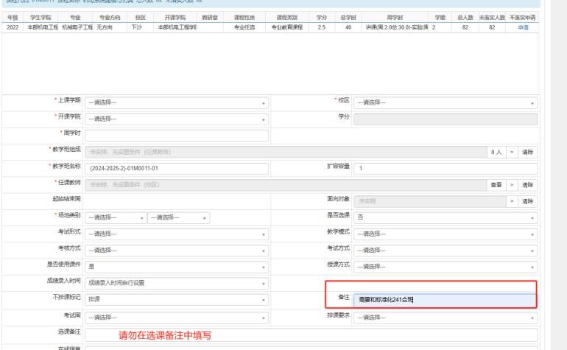Click the 申请 link in the course row
The image size is (567, 350).
pos(523,27)
